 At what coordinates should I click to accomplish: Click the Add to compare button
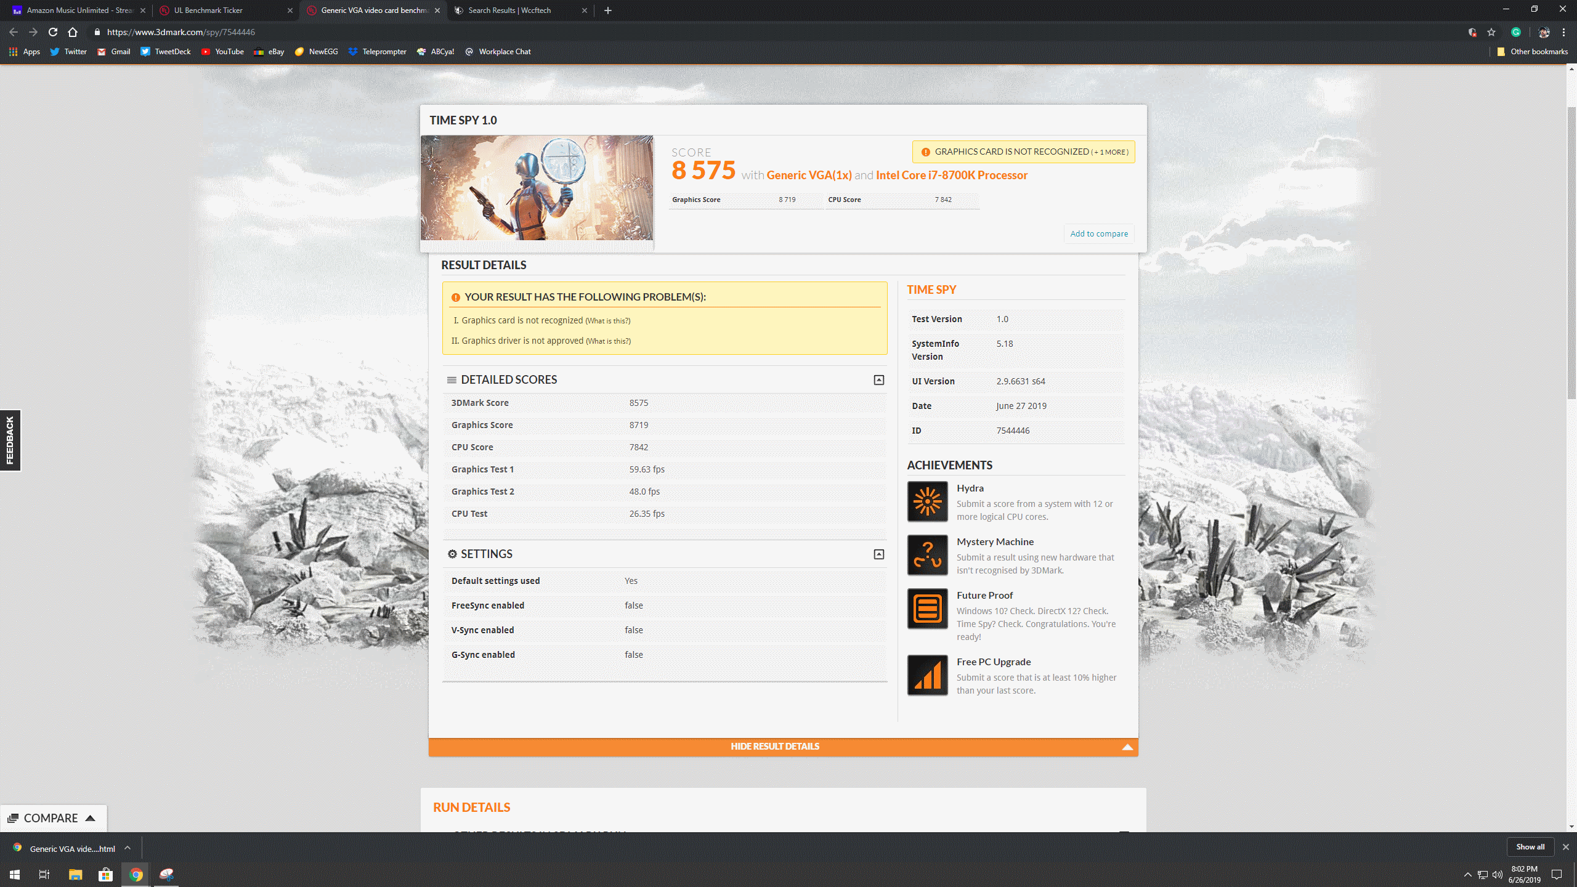click(1099, 233)
